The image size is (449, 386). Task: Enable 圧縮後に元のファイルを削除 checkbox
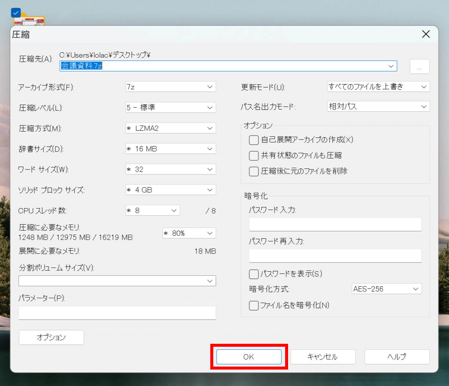coord(254,171)
